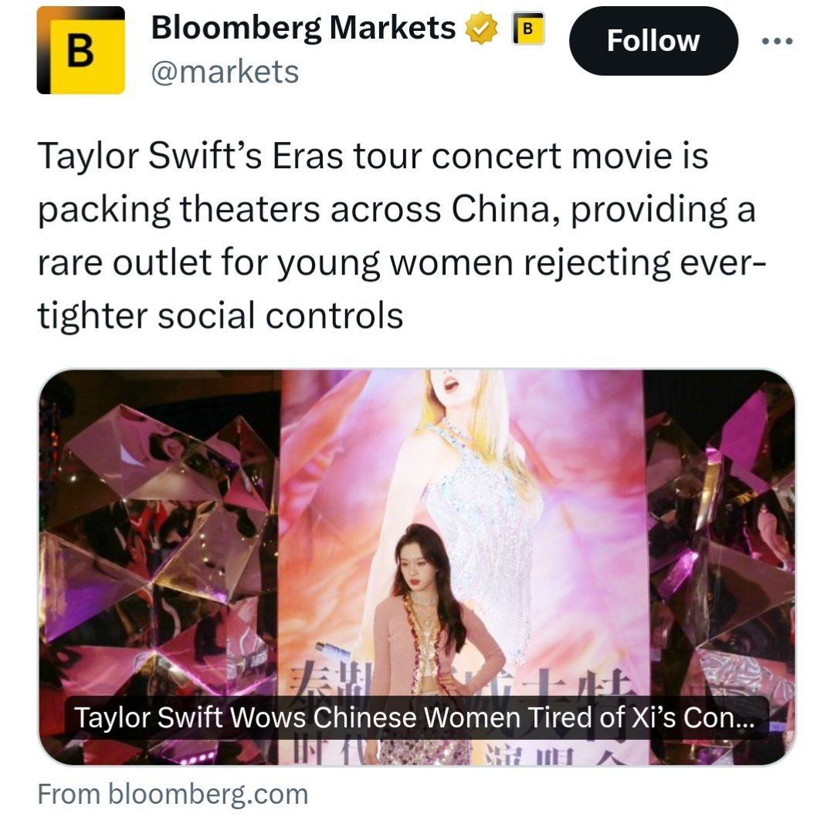Click the gold verified checkmark badge
This screenshot has width=834, height=837.
[x=481, y=30]
